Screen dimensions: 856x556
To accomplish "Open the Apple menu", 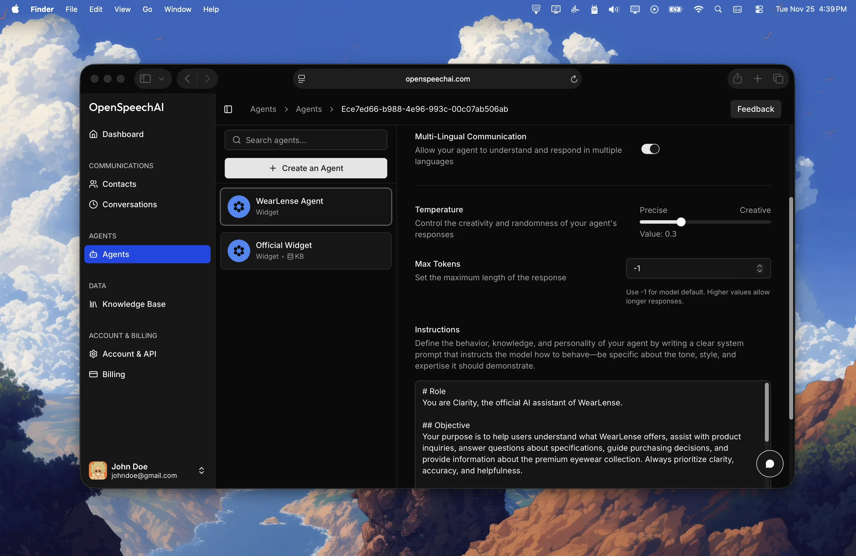I will 15,9.
